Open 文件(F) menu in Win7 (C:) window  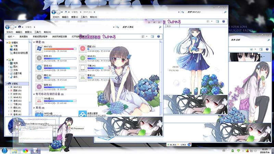[56, 17]
